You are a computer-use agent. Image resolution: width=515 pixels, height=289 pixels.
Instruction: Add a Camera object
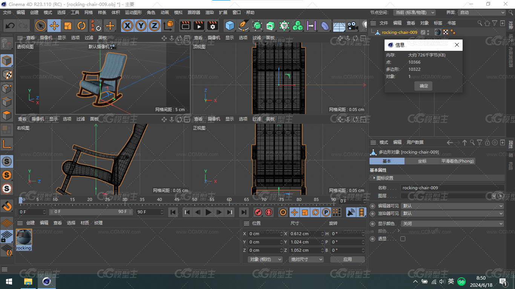pos(353,26)
